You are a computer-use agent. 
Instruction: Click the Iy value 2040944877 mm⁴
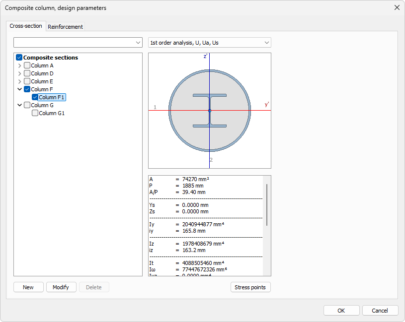(x=203, y=224)
